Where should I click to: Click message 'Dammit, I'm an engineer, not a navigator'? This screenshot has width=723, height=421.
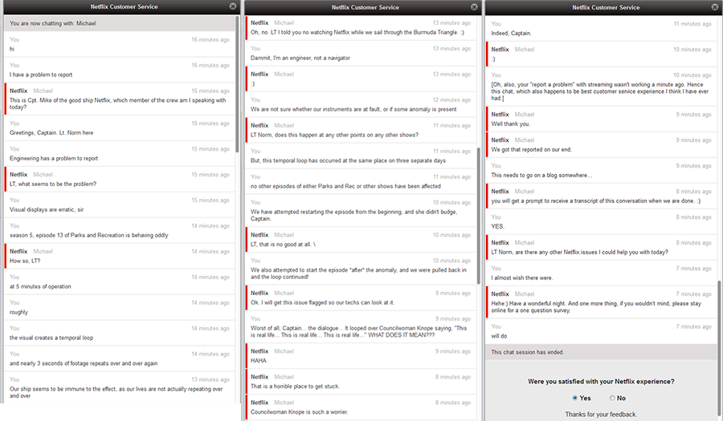300,58
